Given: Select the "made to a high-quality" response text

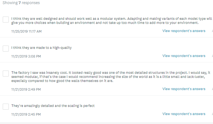Looking at the screenshot, I should point(42,48).
